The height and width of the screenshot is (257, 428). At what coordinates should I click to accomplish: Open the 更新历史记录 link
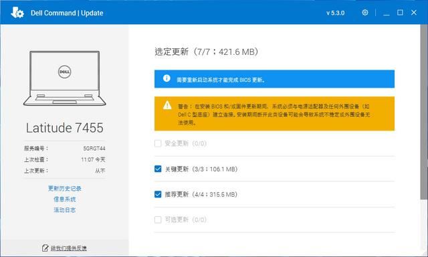(x=65, y=189)
